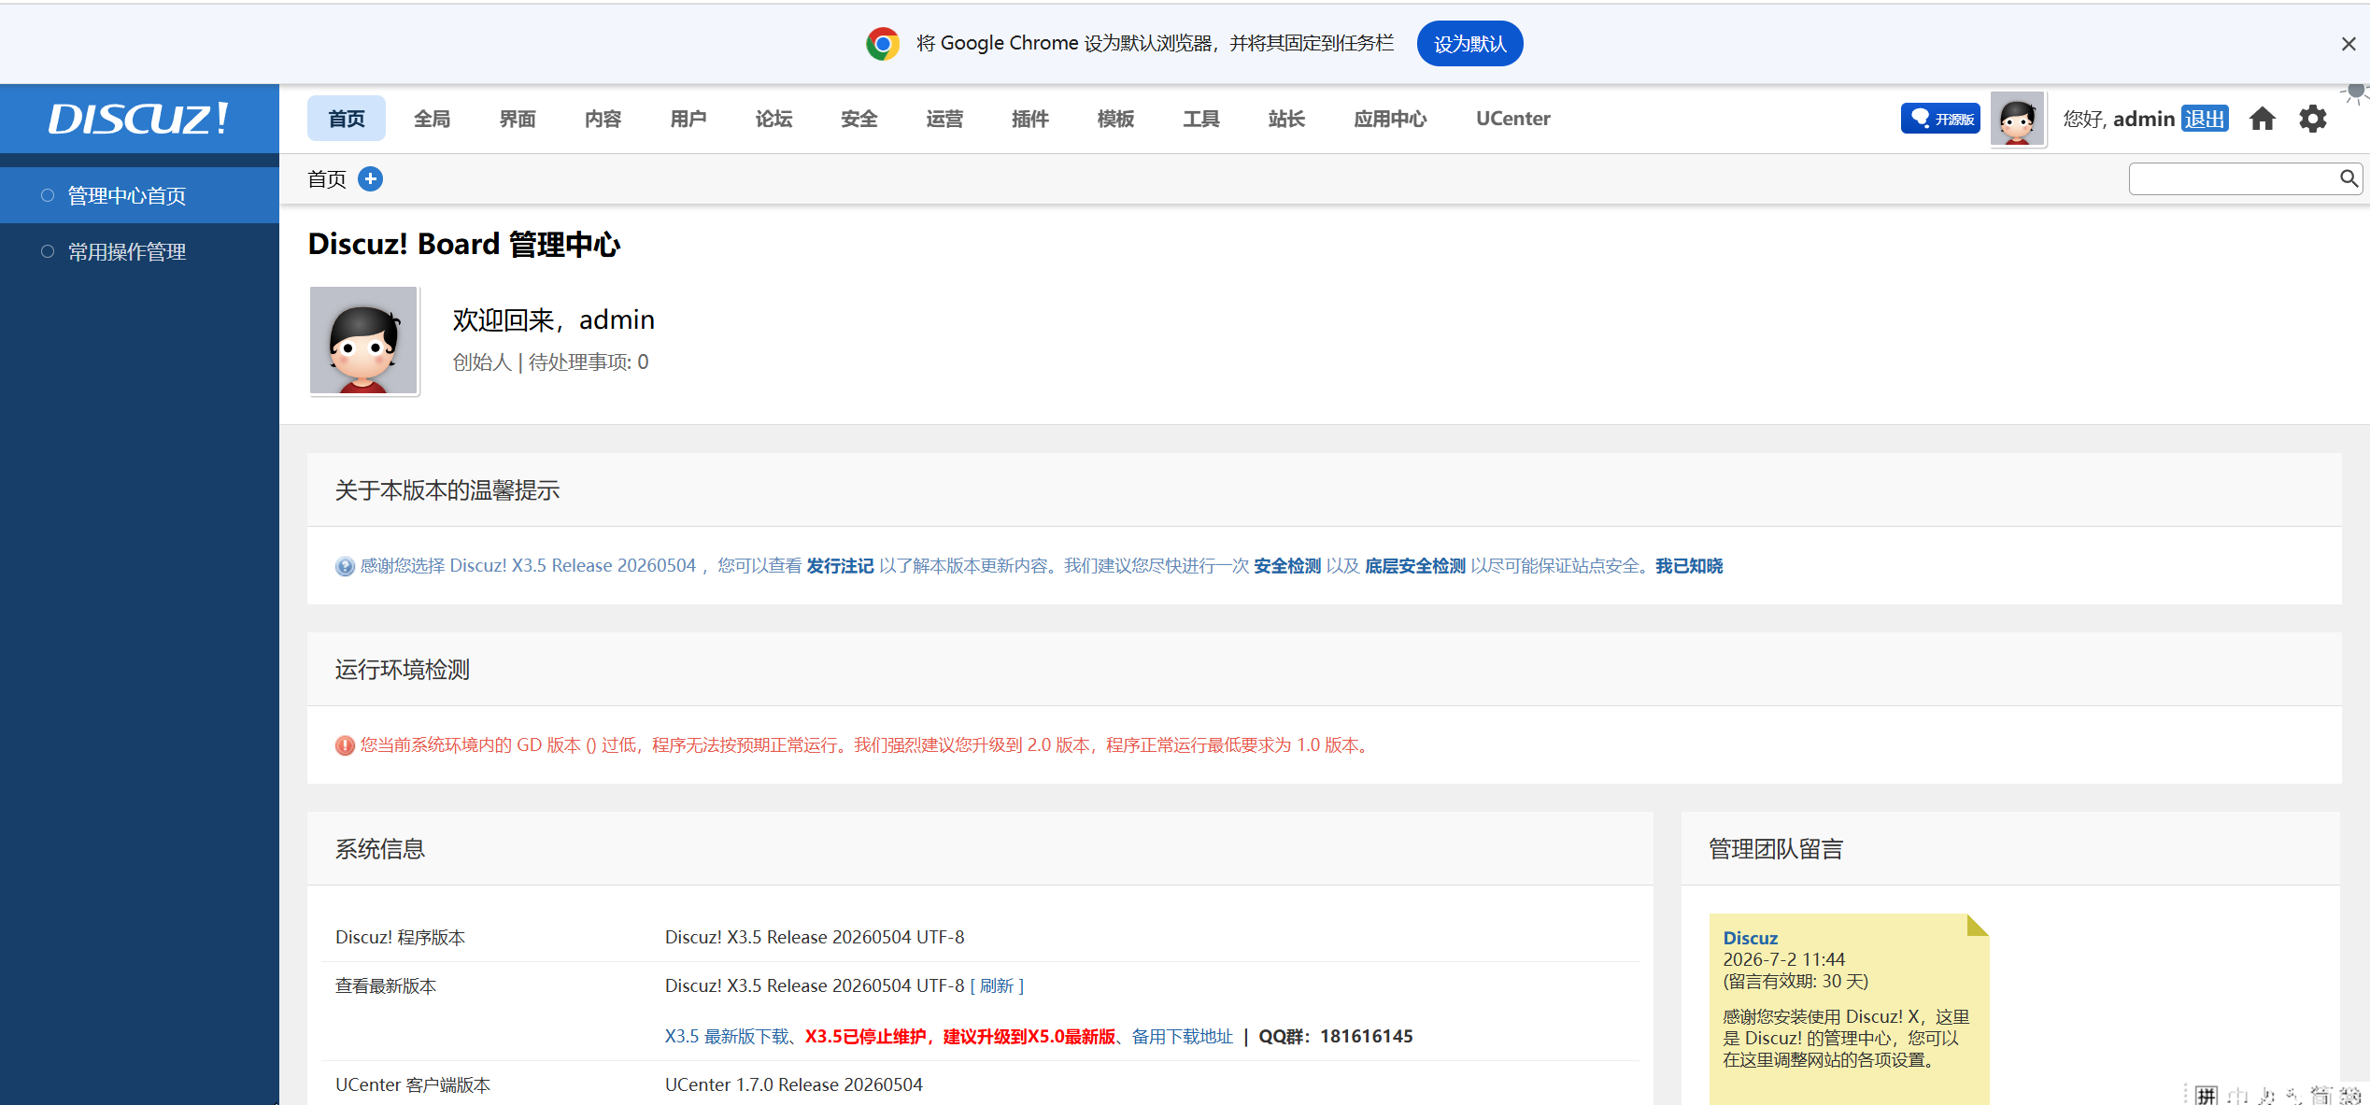Open the 运营 menu
The height and width of the screenshot is (1105, 2370).
click(x=944, y=119)
